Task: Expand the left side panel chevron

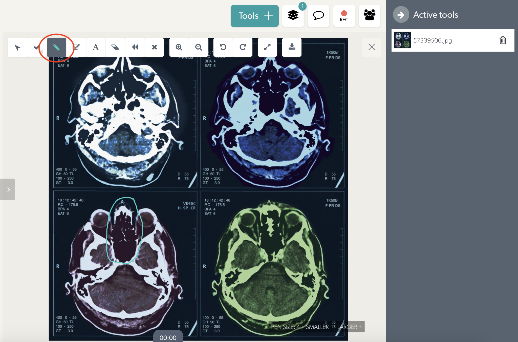Action: [8, 189]
